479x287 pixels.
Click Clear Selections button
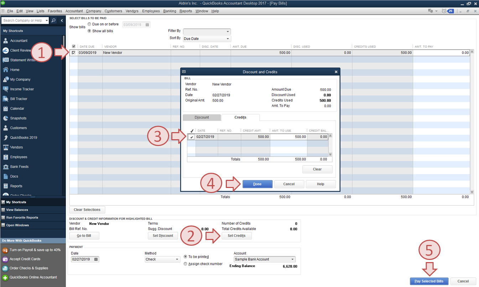pos(87,210)
